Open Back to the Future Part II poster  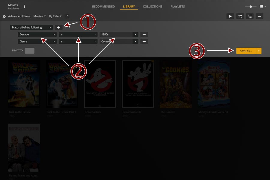(x=62, y=84)
